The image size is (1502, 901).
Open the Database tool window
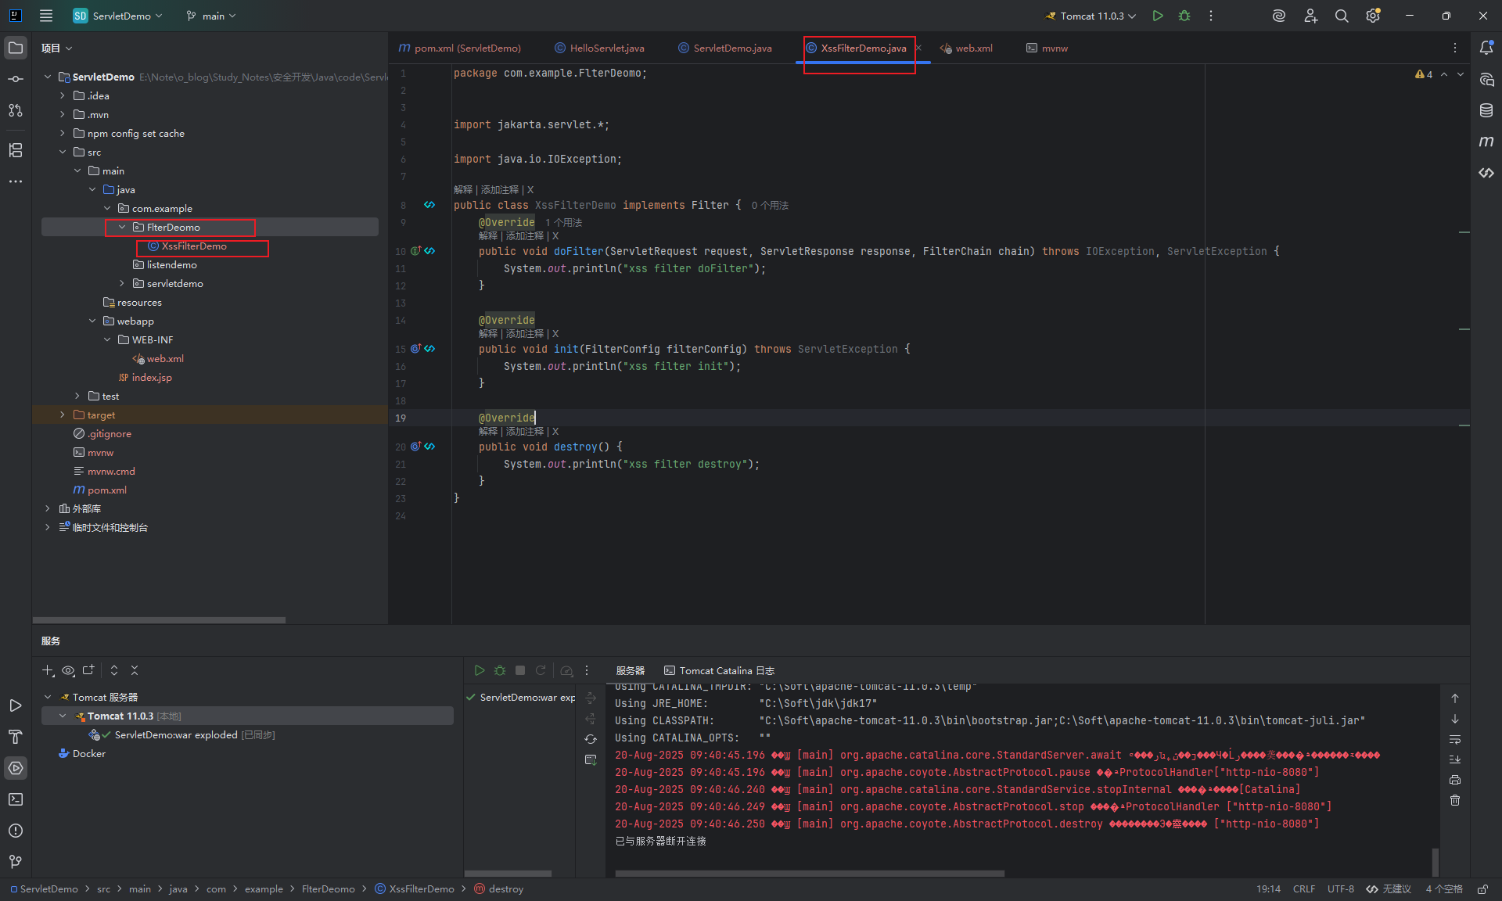coord(1486,110)
